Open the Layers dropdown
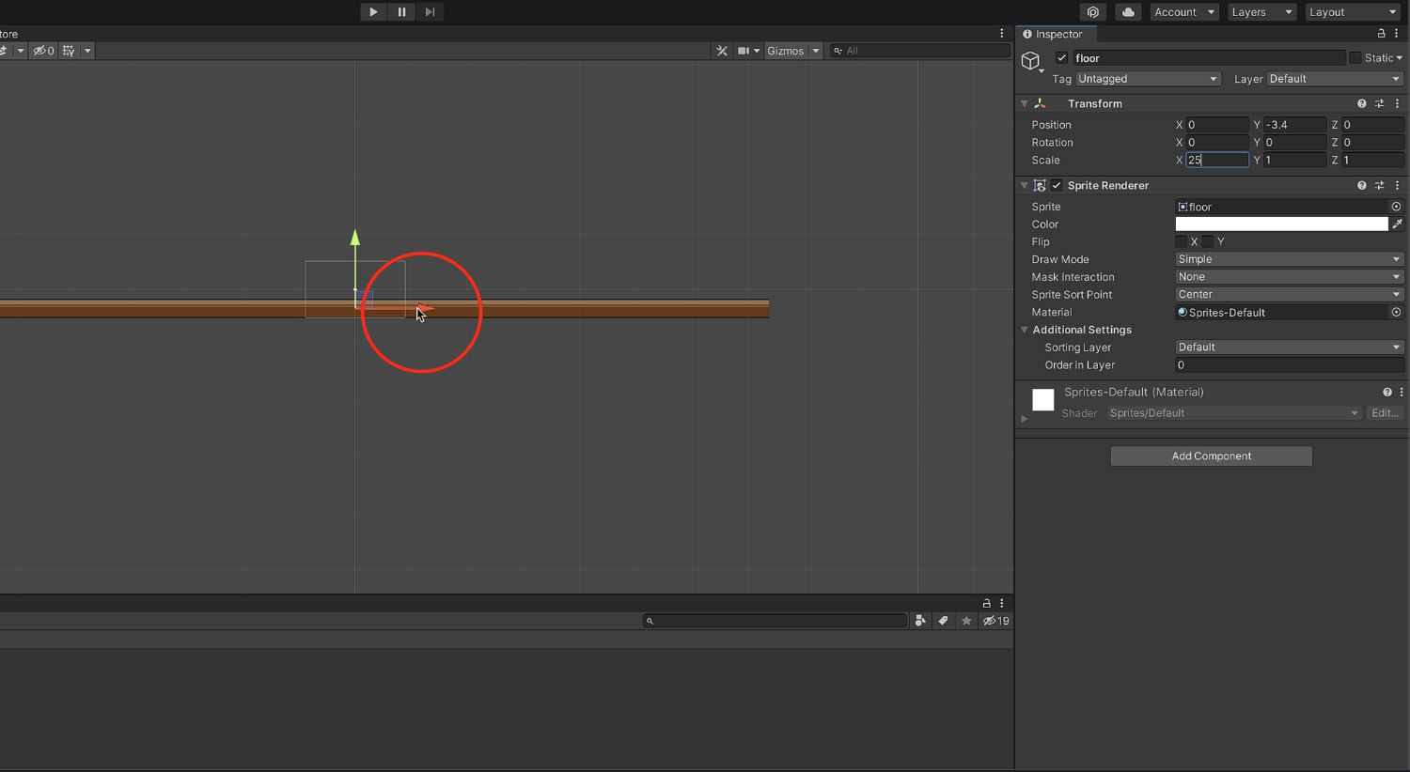This screenshot has height=772, width=1410. click(x=1261, y=12)
